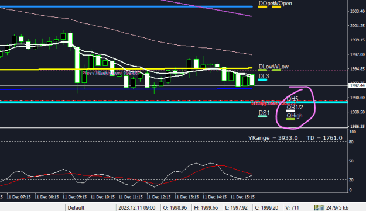Click the 2003.40 price scale value

357,11
